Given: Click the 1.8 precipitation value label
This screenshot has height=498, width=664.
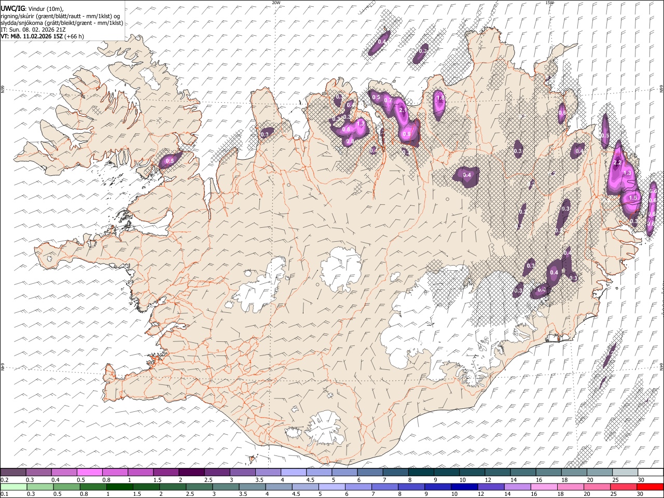Looking at the screenshot, I should [441, 98].
